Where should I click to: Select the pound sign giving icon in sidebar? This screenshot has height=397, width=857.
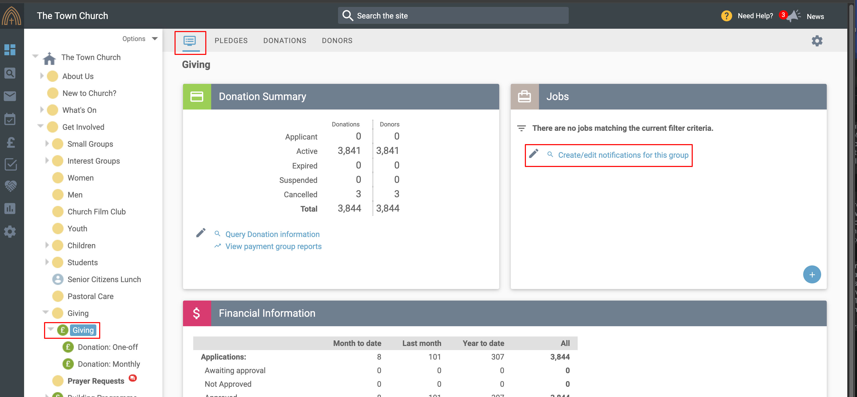click(10, 142)
